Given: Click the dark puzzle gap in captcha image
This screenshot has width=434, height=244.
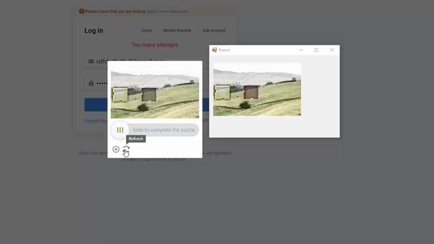Looking at the screenshot, I should coord(149,95).
